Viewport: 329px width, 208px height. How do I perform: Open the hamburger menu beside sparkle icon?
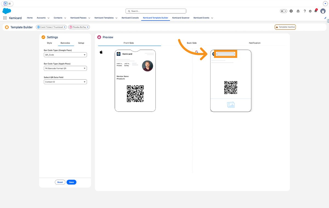10,4
